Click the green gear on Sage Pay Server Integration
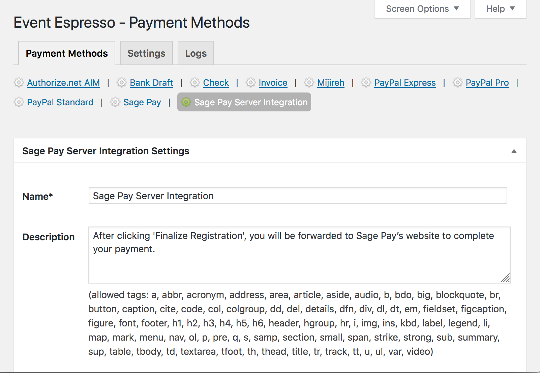Viewport: 540px width, 373px height. click(186, 102)
